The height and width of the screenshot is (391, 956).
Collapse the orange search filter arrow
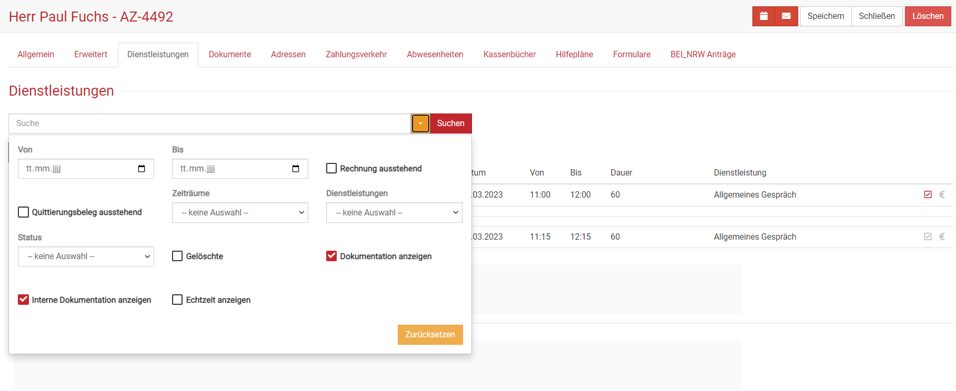click(420, 124)
